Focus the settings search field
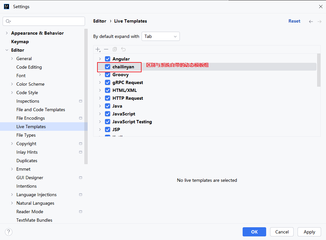Image resolution: width=326 pixels, height=240 pixels. 44,21
